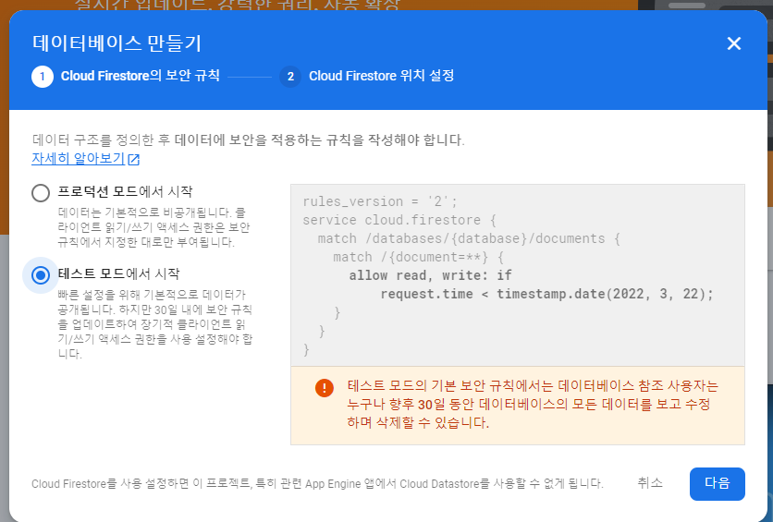The width and height of the screenshot is (773, 522).
Task: Click the production mode description text
Action: point(153,227)
